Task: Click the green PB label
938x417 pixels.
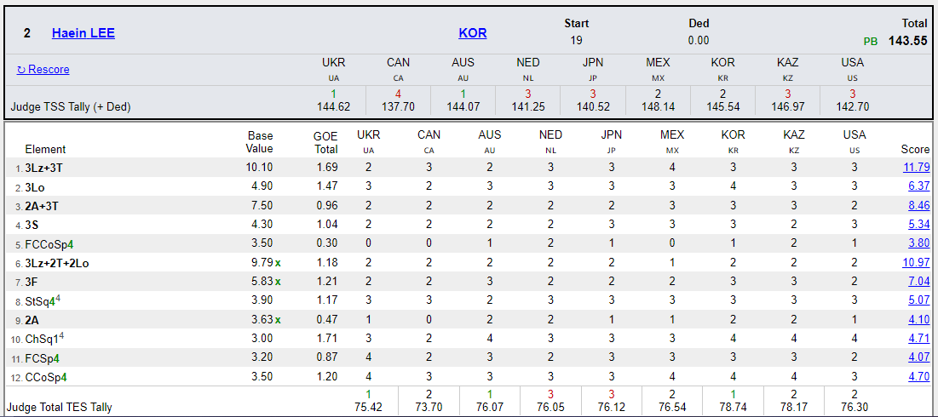Action: click(x=870, y=41)
